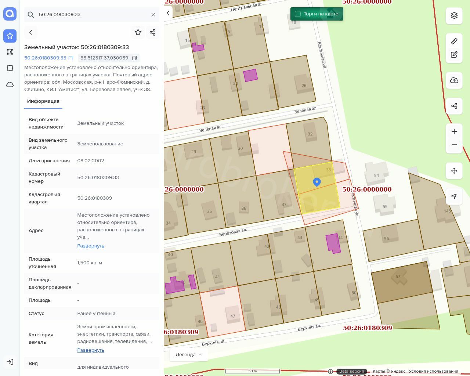Open the favorites section in sidebar

(x=10, y=36)
